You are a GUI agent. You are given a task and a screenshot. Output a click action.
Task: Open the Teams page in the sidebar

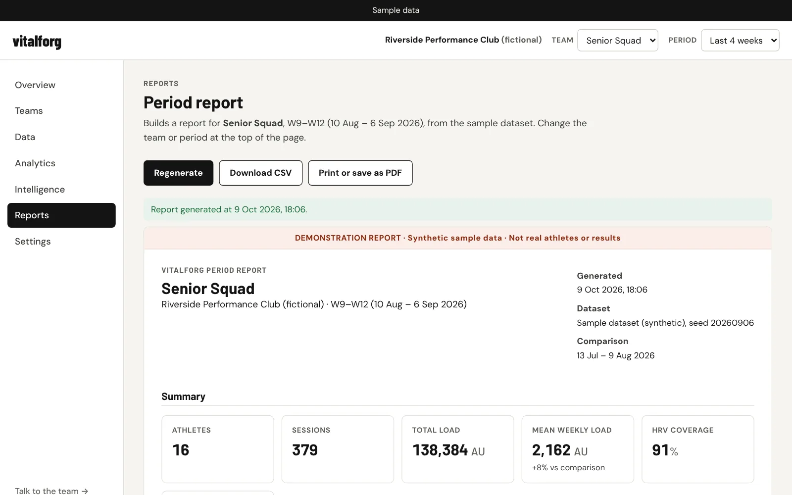point(61,111)
